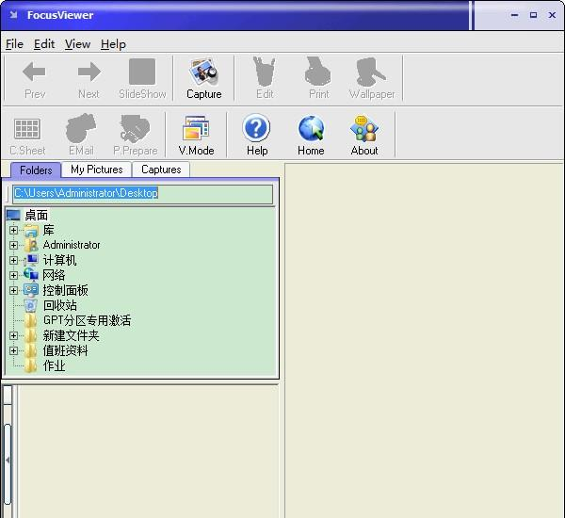Minimize the FocusViewer window
The width and height of the screenshot is (565, 518).
click(514, 15)
